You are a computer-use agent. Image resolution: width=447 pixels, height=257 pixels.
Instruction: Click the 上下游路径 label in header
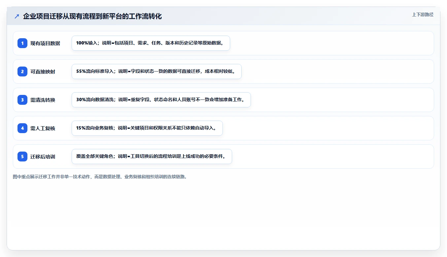click(x=423, y=14)
